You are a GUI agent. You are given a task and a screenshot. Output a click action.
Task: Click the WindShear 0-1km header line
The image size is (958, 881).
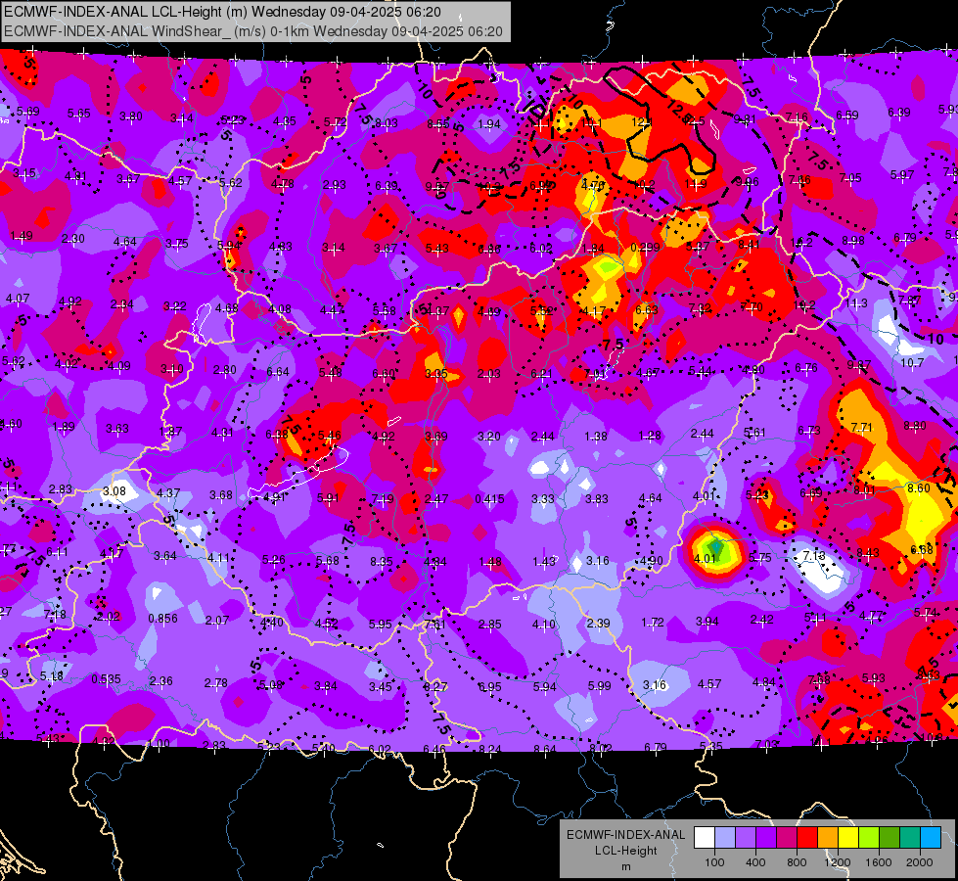click(252, 31)
